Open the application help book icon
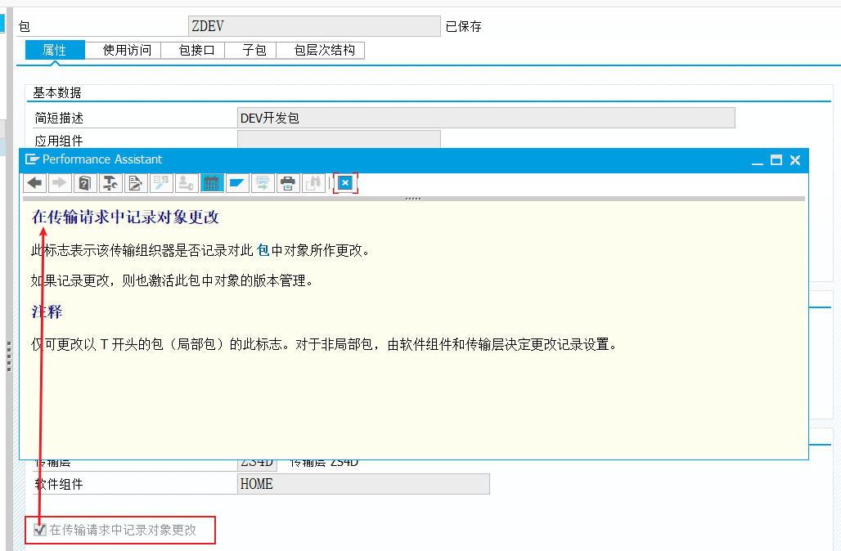 (84, 183)
